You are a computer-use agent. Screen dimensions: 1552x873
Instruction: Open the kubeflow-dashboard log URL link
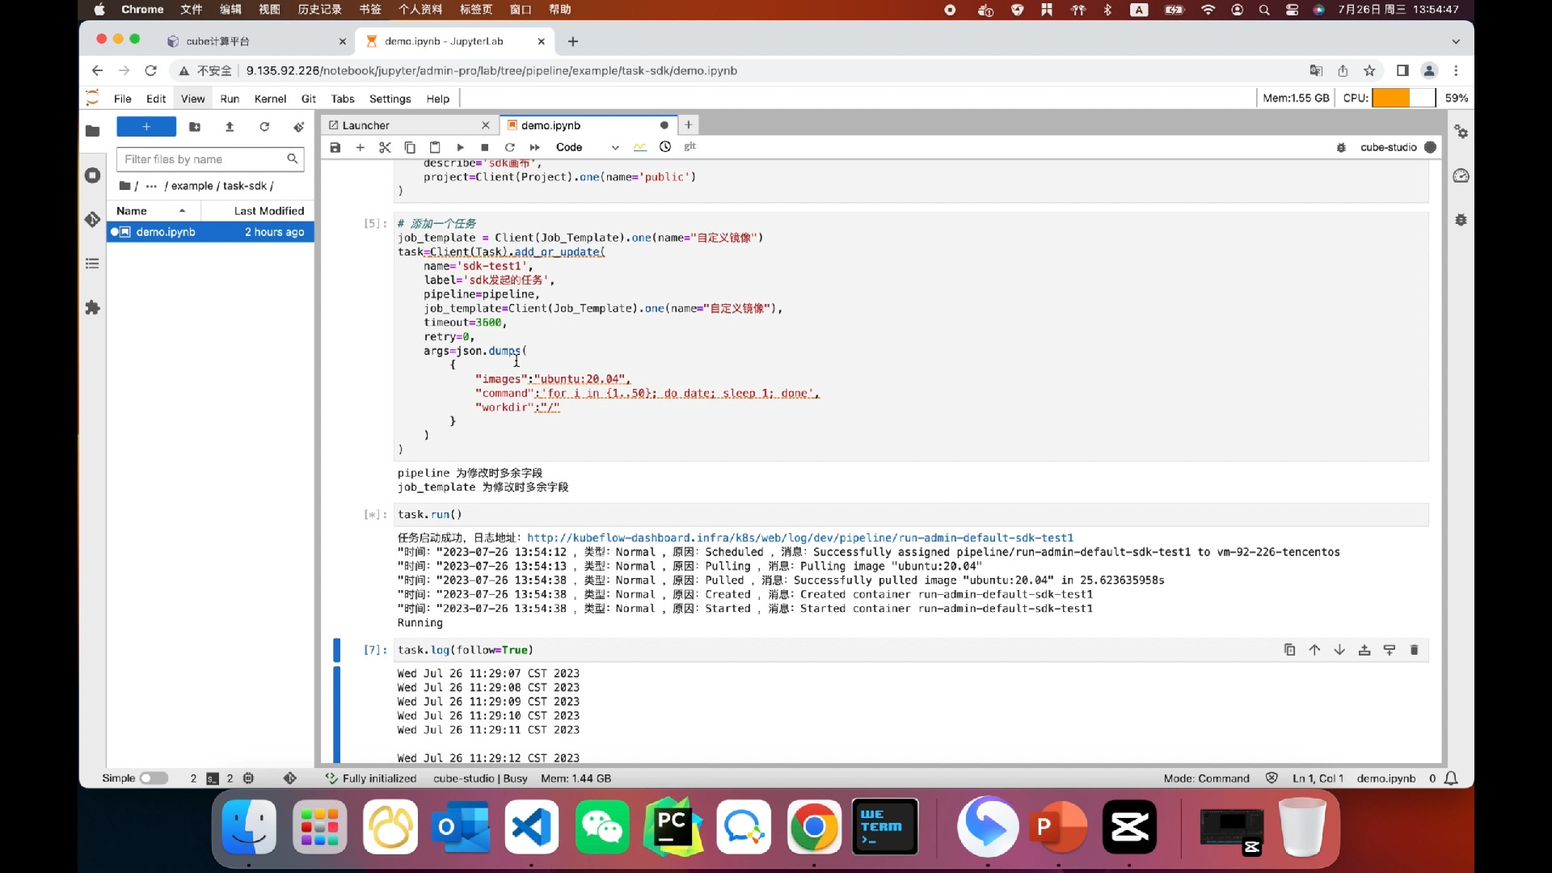[x=799, y=538]
